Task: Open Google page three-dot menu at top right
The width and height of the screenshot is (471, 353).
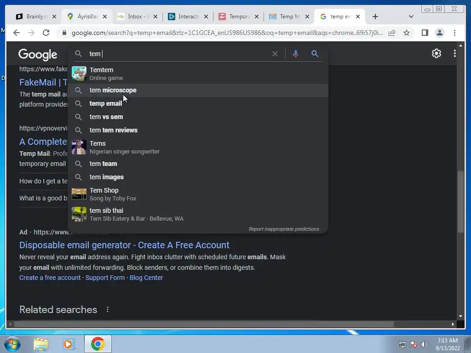Action: (x=455, y=53)
